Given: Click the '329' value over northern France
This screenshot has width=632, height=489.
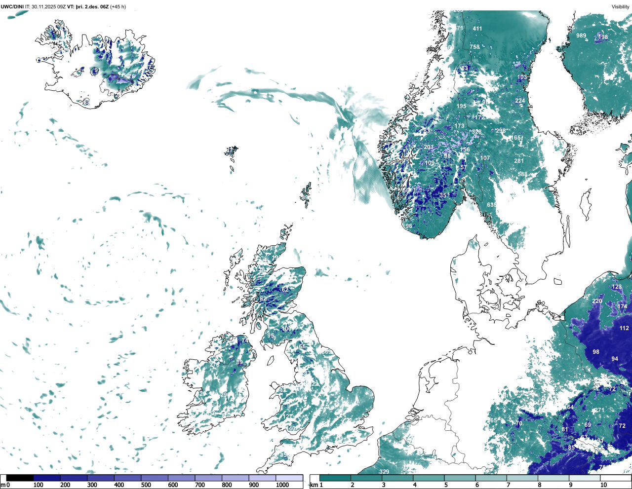Looking at the screenshot, I should click(384, 472).
